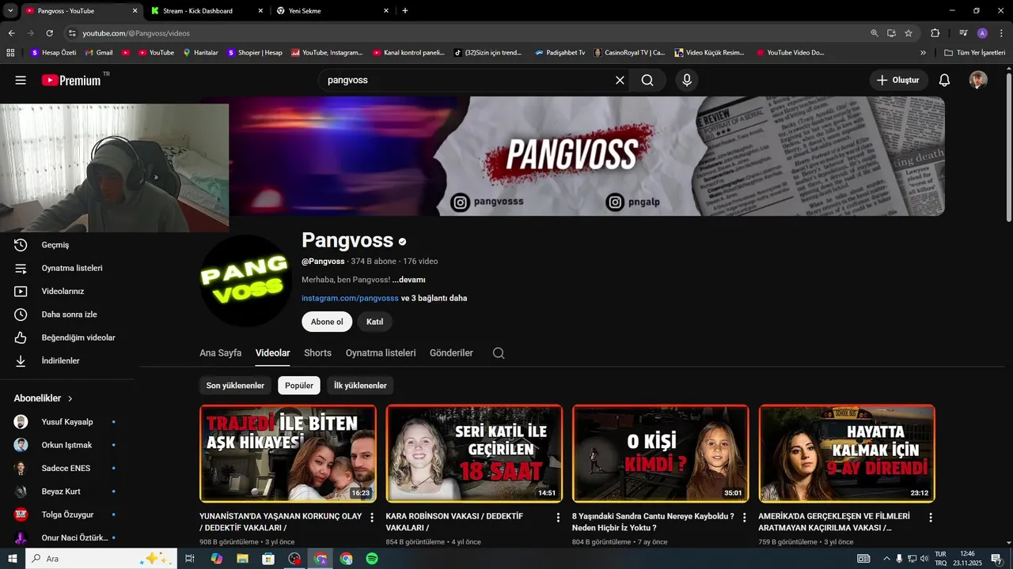The image size is (1013, 569).
Task: Open Yusuf Kayaalp subscription channel
Action: pyautogui.click(x=66, y=422)
